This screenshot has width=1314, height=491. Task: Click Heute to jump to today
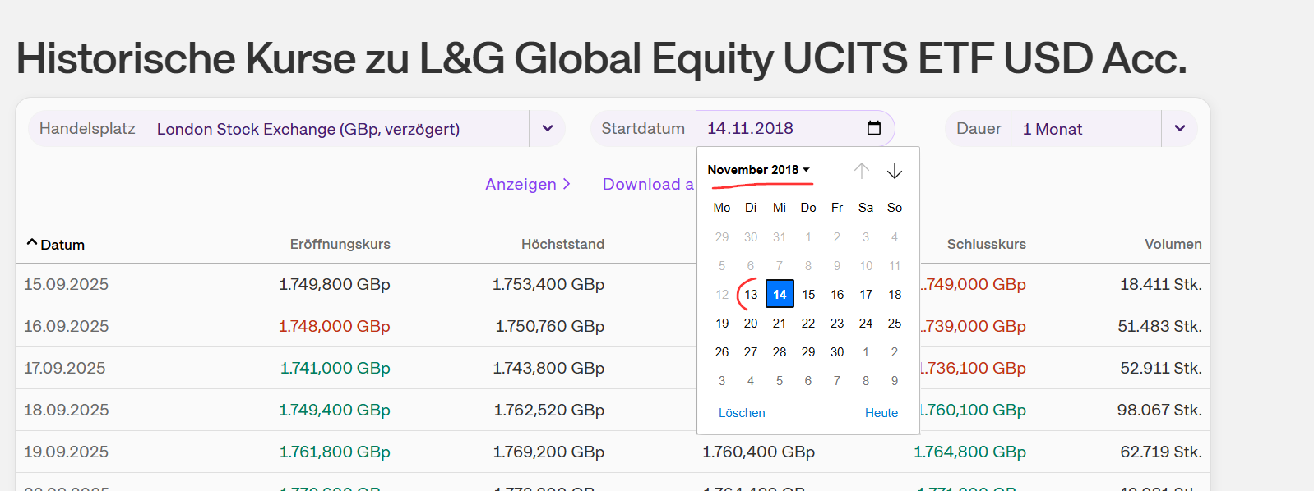(x=881, y=413)
